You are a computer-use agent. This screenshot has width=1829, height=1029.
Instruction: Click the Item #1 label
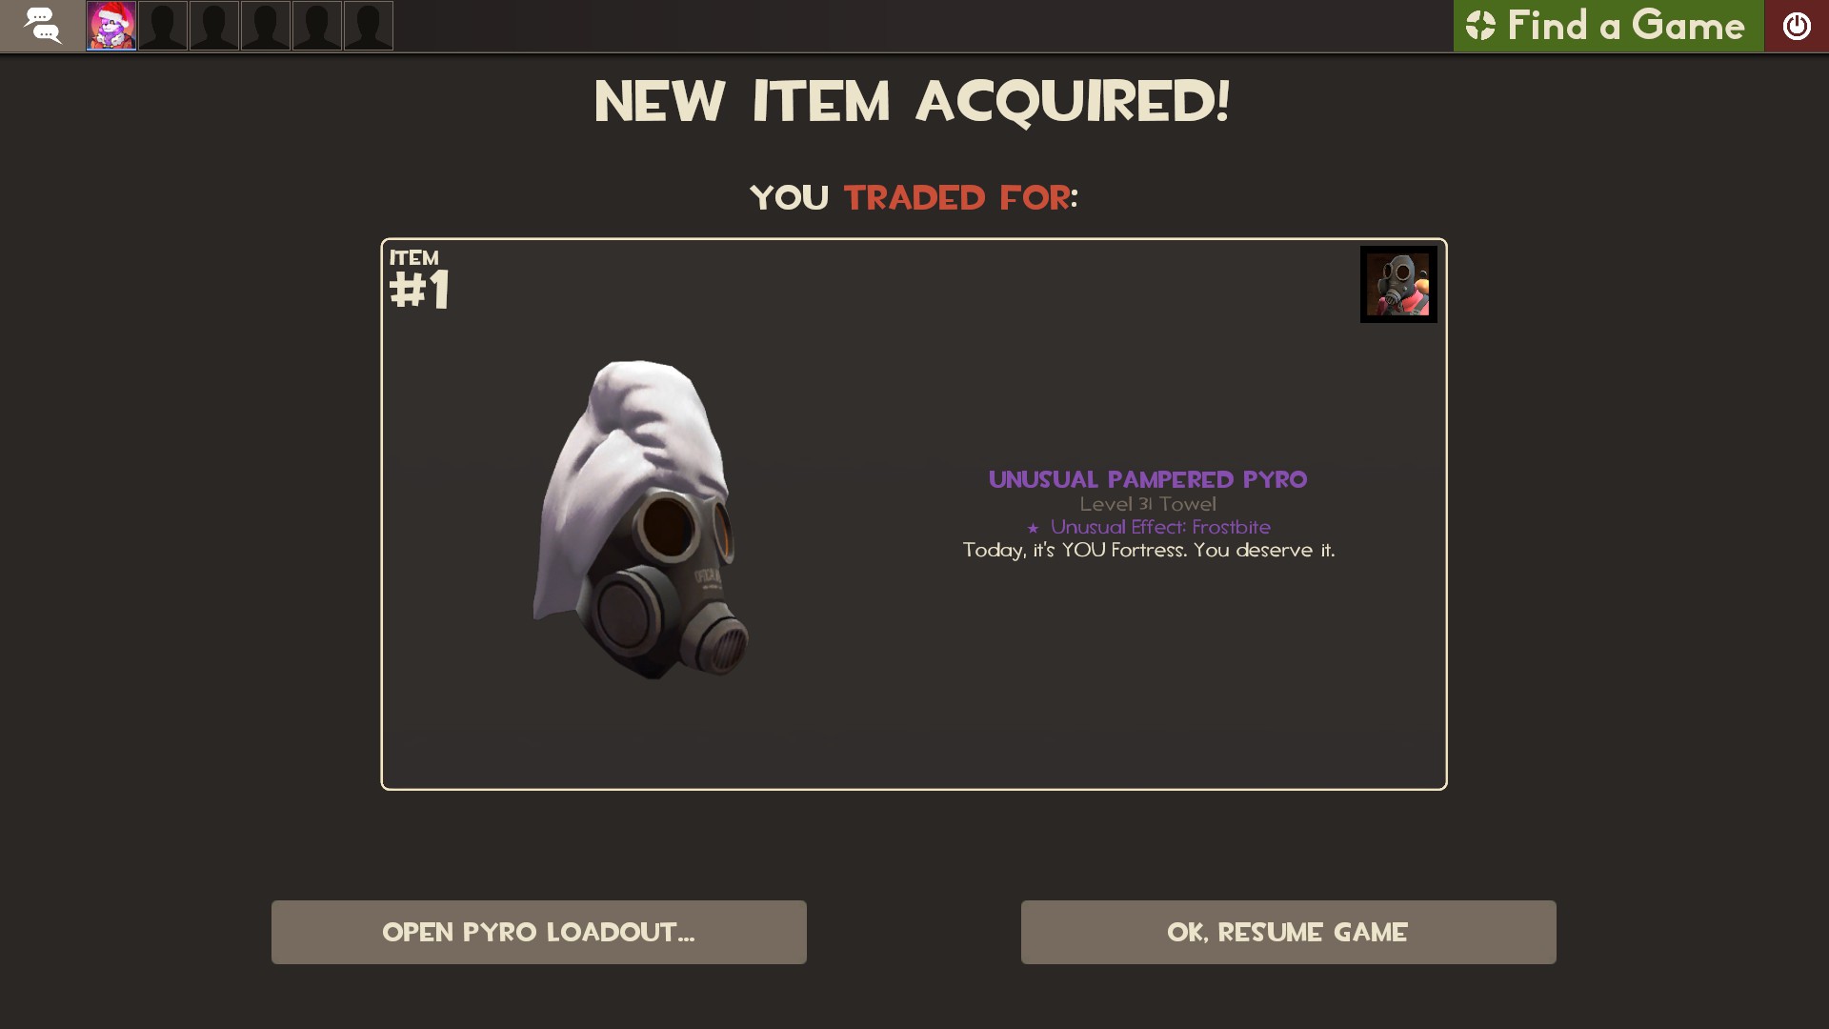click(x=420, y=280)
